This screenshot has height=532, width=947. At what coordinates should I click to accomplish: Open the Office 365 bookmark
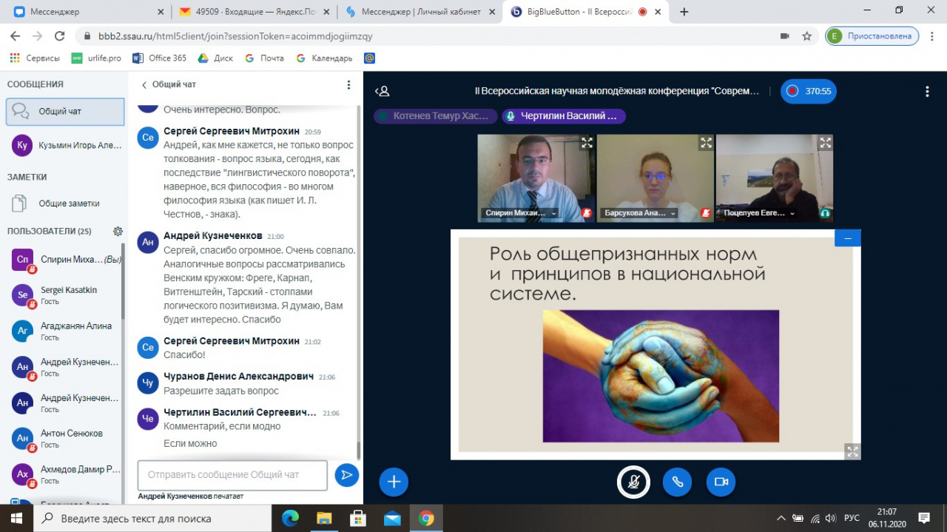pyautogui.click(x=159, y=58)
